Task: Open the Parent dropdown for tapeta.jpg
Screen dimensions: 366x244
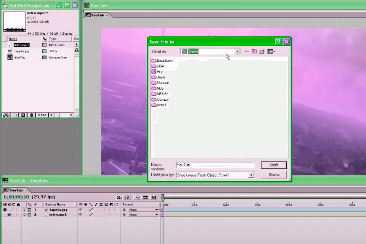Action: pos(156,209)
